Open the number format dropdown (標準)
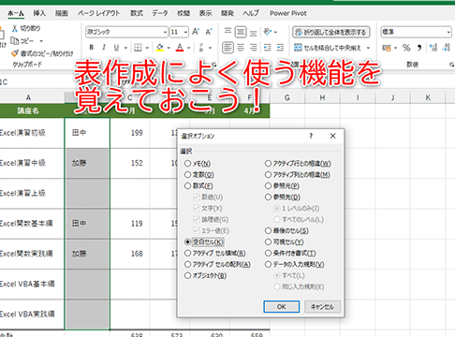The image size is (455, 337). [448, 32]
